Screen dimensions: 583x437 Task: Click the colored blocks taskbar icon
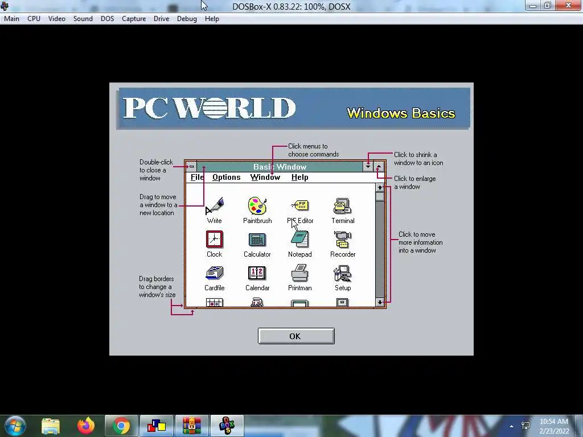157,426
